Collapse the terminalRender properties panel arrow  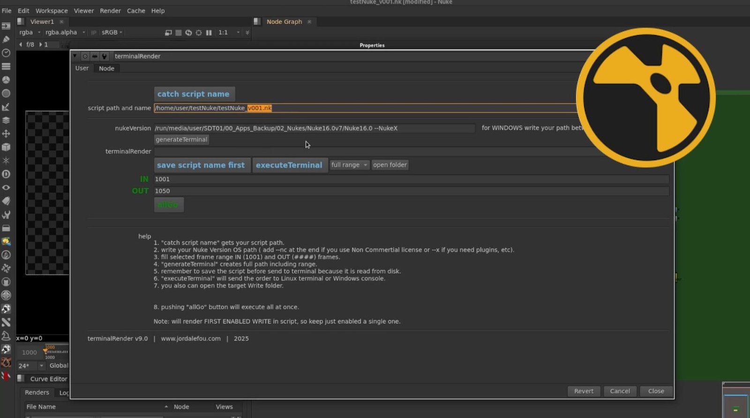(x=75, y=56)
